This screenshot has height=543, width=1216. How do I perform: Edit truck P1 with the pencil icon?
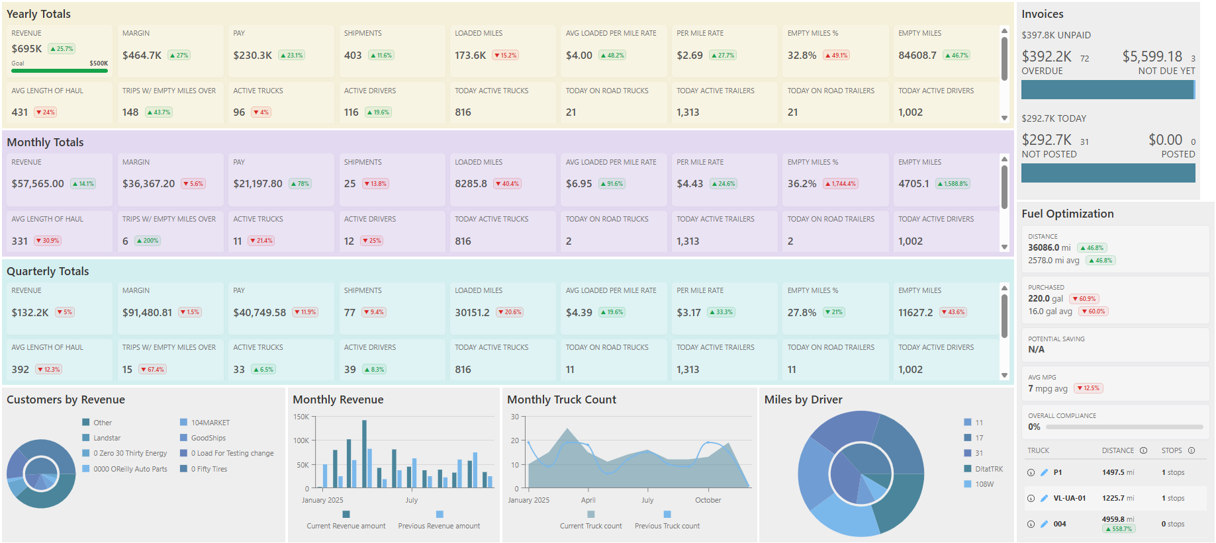point(1044,472)
